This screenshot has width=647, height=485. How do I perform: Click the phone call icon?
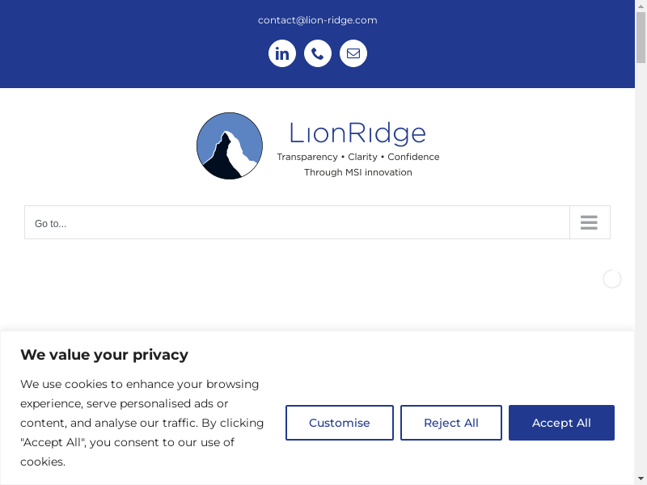[x=318, y=54]
